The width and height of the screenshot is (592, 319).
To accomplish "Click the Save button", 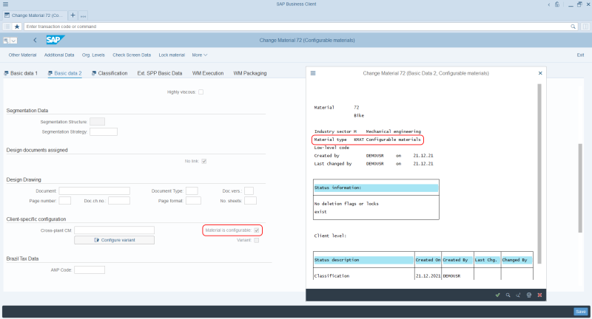I will click(x=581, y=312).
